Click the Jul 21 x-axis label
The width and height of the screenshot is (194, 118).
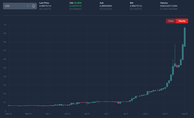[145, 114]
